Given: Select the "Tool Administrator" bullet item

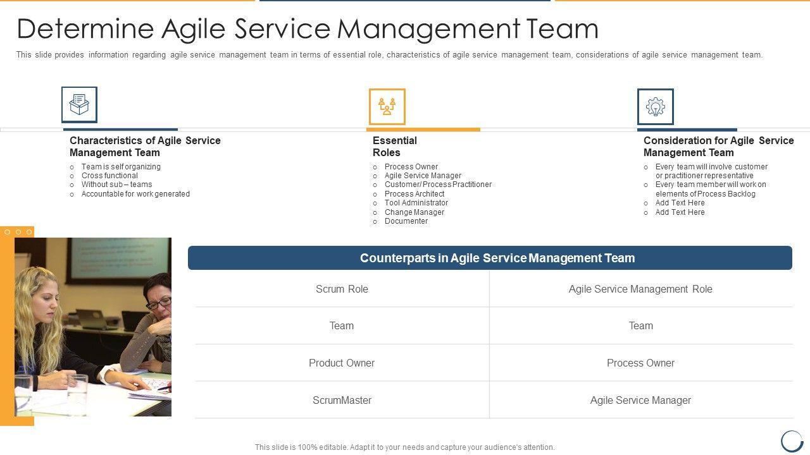Looking at the screenshot, I should coord(416,203).
